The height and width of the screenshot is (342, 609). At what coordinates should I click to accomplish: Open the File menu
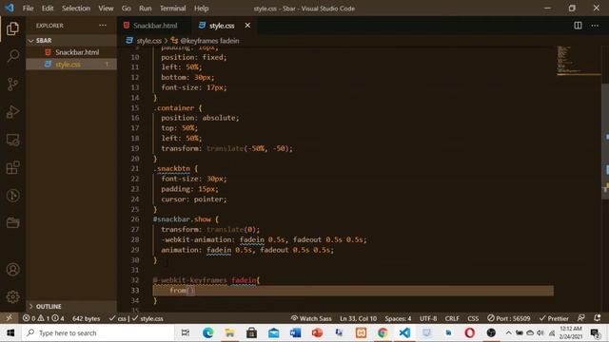[x=28, y=9]
